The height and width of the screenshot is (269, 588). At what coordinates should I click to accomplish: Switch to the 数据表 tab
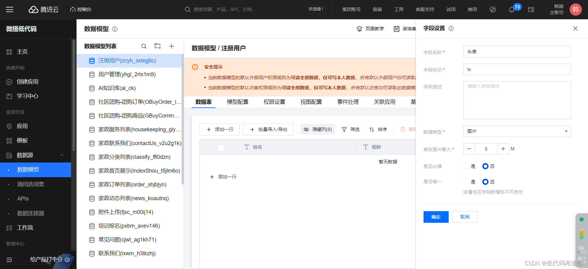204,102
